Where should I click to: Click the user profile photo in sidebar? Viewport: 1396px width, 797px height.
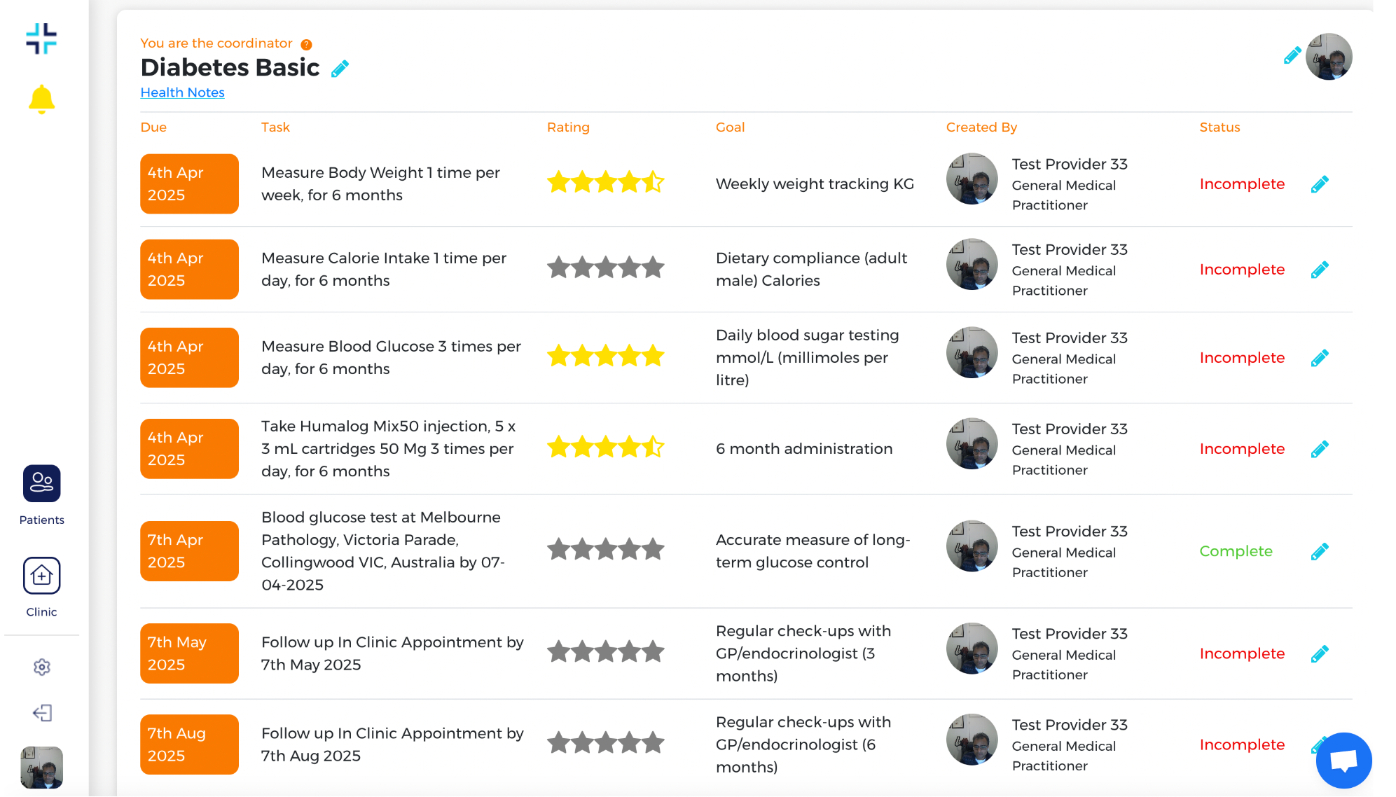(x=41, y=768)
